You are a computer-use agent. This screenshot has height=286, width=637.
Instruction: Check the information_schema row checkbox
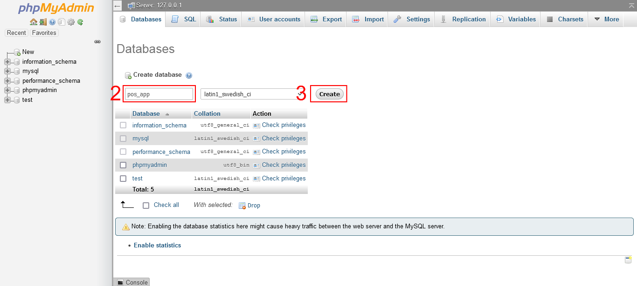coord(123,125)
